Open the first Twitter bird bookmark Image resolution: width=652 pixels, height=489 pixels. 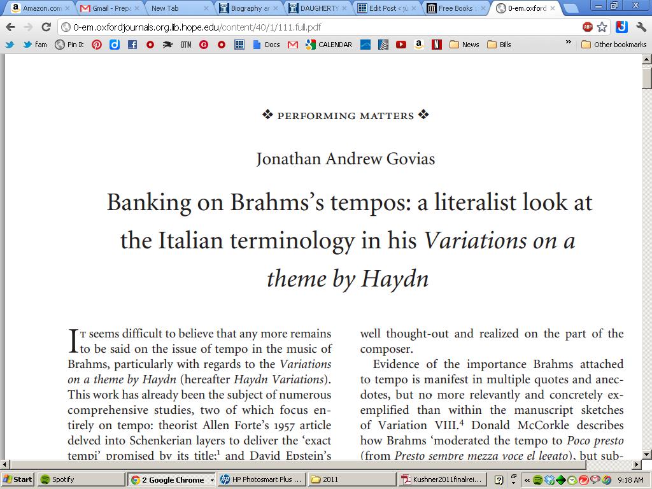click(10, 45)
